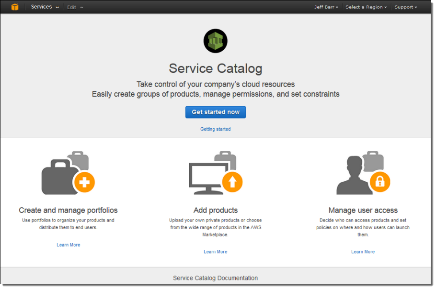Click the Manage user access heading
The image size is (436, 289).
(363, 210)
